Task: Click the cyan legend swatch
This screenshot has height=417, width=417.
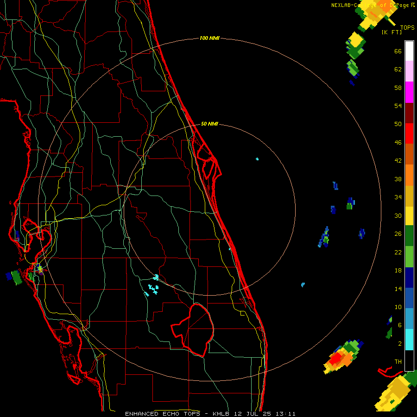Action: (409, 340)
